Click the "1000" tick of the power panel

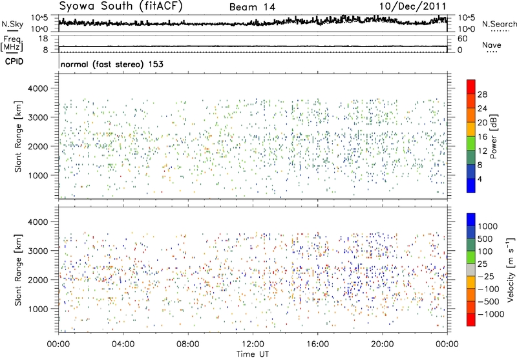pyautogui.click(x=38, y=175)
